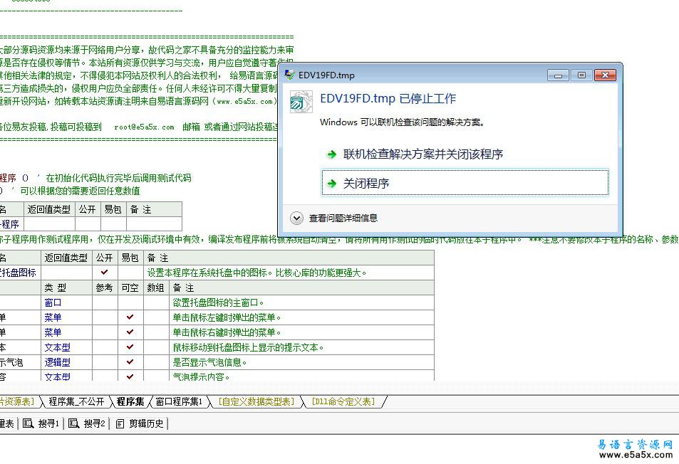The width and height of the screenshot is (679, 464).
Task: Switch to the 程序集_不公开 tab
Action: [76, 401]
